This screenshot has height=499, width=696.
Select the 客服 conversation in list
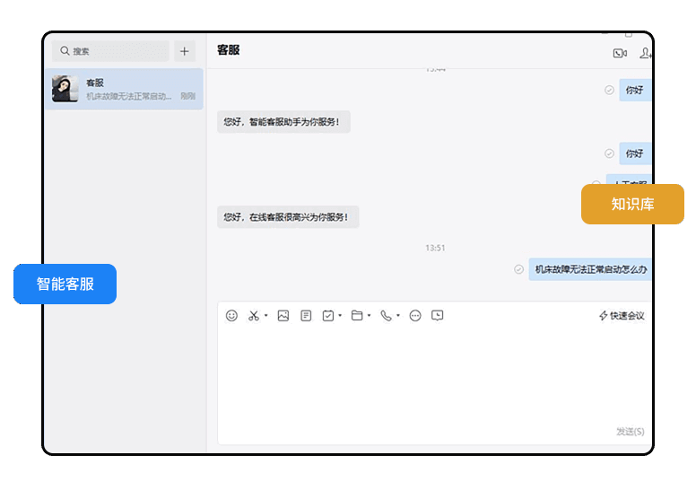pos(124,89)
